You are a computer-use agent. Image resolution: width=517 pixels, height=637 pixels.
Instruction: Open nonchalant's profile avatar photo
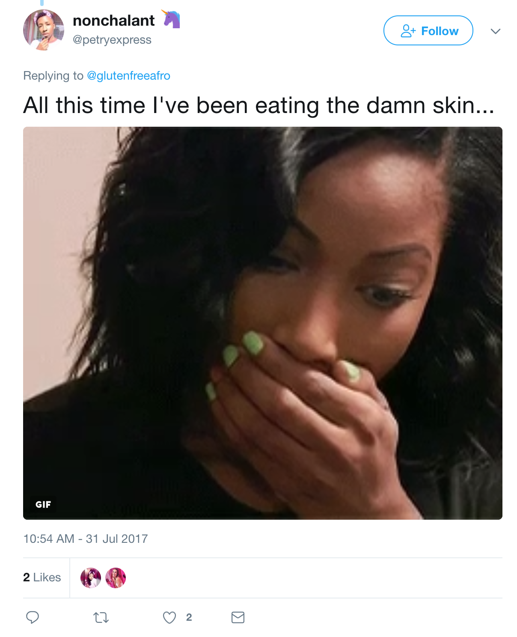[x=44, y=30]
